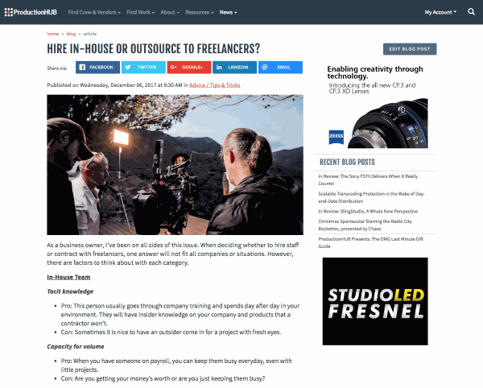483x388 pixels.
Task: Expand the My Account menu
Action: (x=440, y=12)
